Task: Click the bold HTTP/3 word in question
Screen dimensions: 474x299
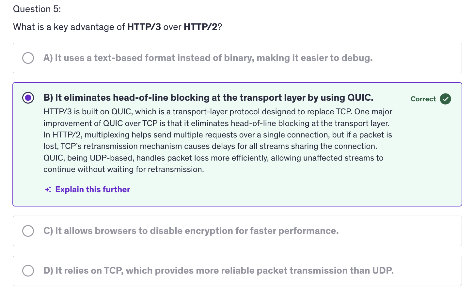Action: (x=144, y=27)
